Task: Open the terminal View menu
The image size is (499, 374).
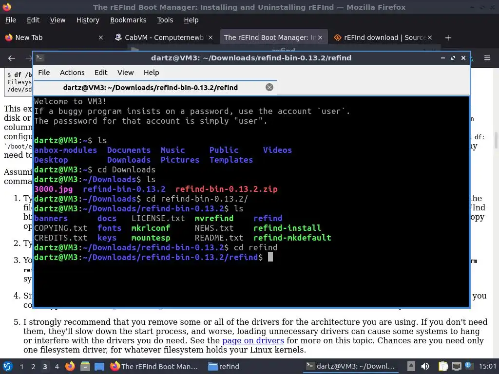Action: click(x=125, y=73)
